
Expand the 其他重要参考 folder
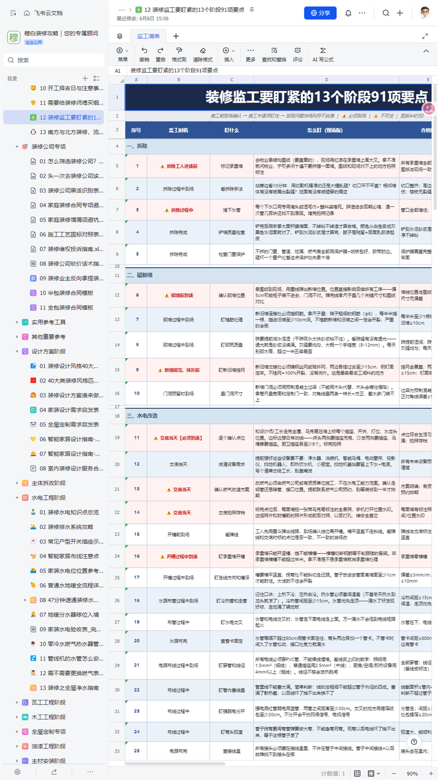click(17, 337)
